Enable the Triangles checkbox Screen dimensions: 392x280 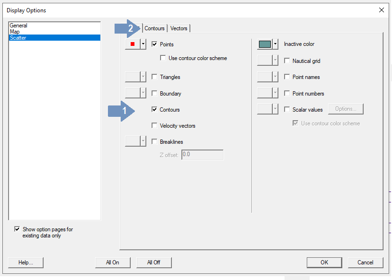click(154, 77)
